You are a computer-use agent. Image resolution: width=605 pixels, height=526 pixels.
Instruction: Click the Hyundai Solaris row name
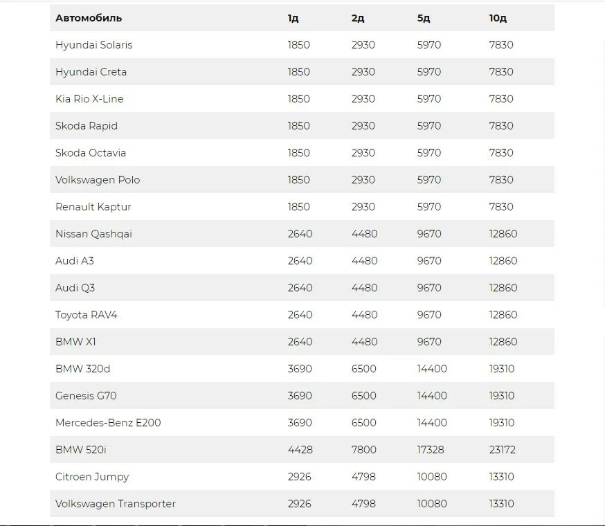[93, 45]
